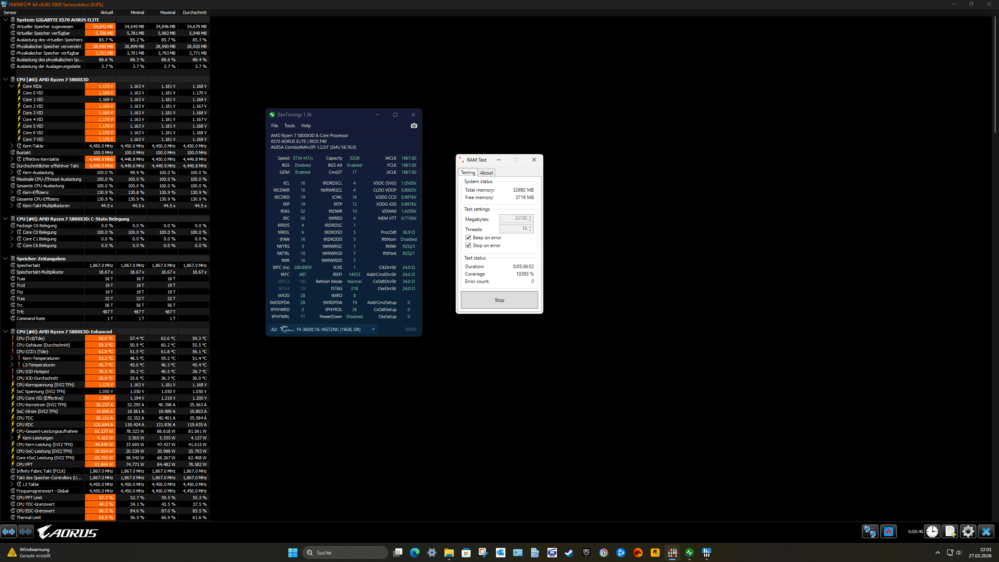
Task: Shrink columns with the inward-arrows toolbar icon
Action: point(26,532)
